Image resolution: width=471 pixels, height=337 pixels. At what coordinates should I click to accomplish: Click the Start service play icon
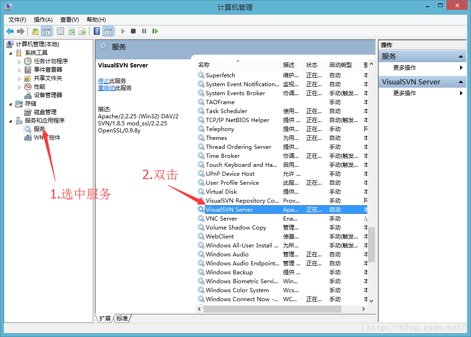[x=123, y=31]
